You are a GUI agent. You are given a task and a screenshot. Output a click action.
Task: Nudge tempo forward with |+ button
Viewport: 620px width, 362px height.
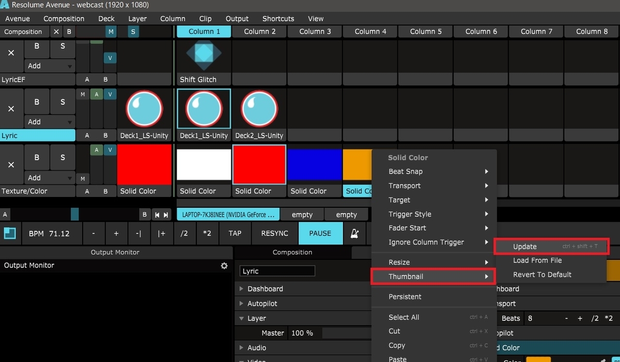[161, 234]
